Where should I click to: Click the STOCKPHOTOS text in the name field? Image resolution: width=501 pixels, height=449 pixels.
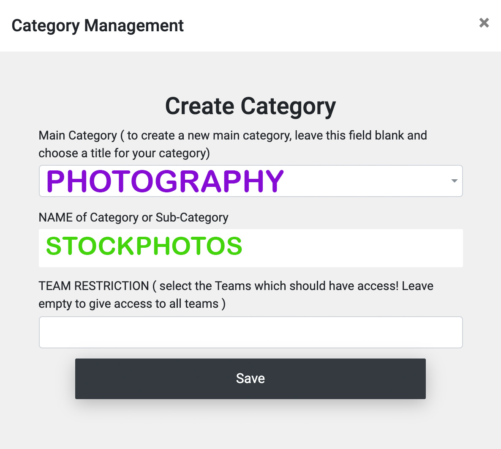coord(144,246)
